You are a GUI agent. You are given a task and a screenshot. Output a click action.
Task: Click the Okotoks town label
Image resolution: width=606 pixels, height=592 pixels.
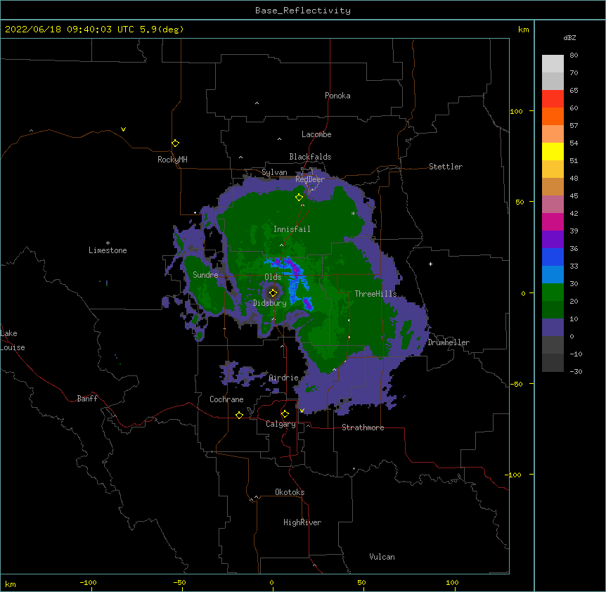pos(290,492)
